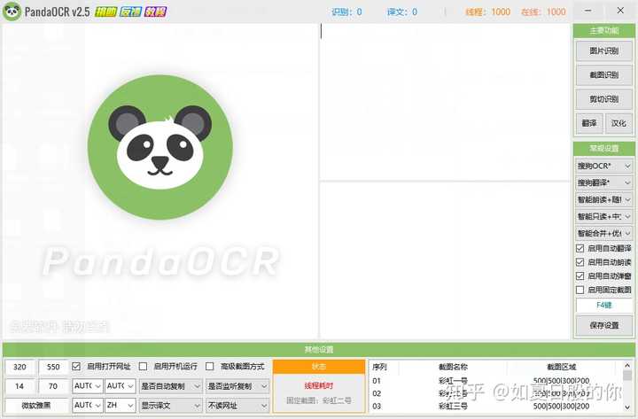The width and height of the screenshot is (638, 419).
Task: Click the lower translation text area
Action: click(445, 260)
